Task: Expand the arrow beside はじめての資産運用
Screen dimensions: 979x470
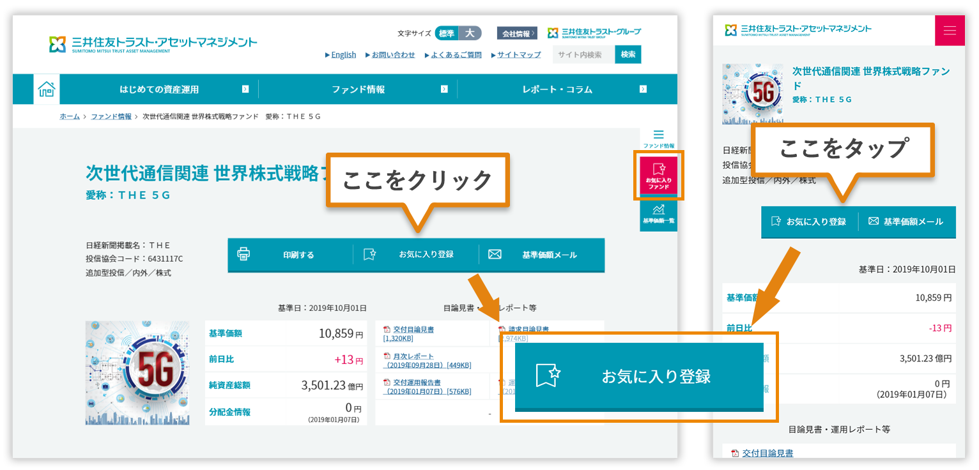Action: 245,89
